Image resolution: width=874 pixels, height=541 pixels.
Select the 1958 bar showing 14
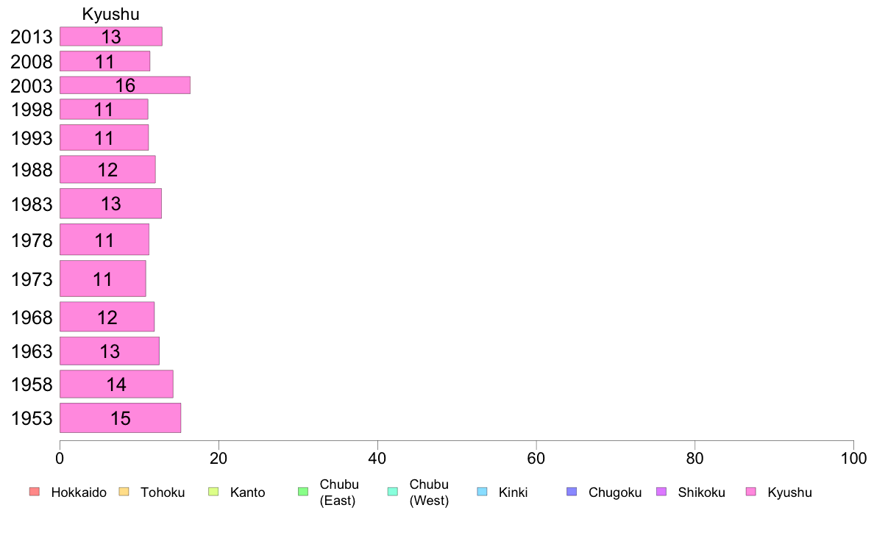point(116,384)
